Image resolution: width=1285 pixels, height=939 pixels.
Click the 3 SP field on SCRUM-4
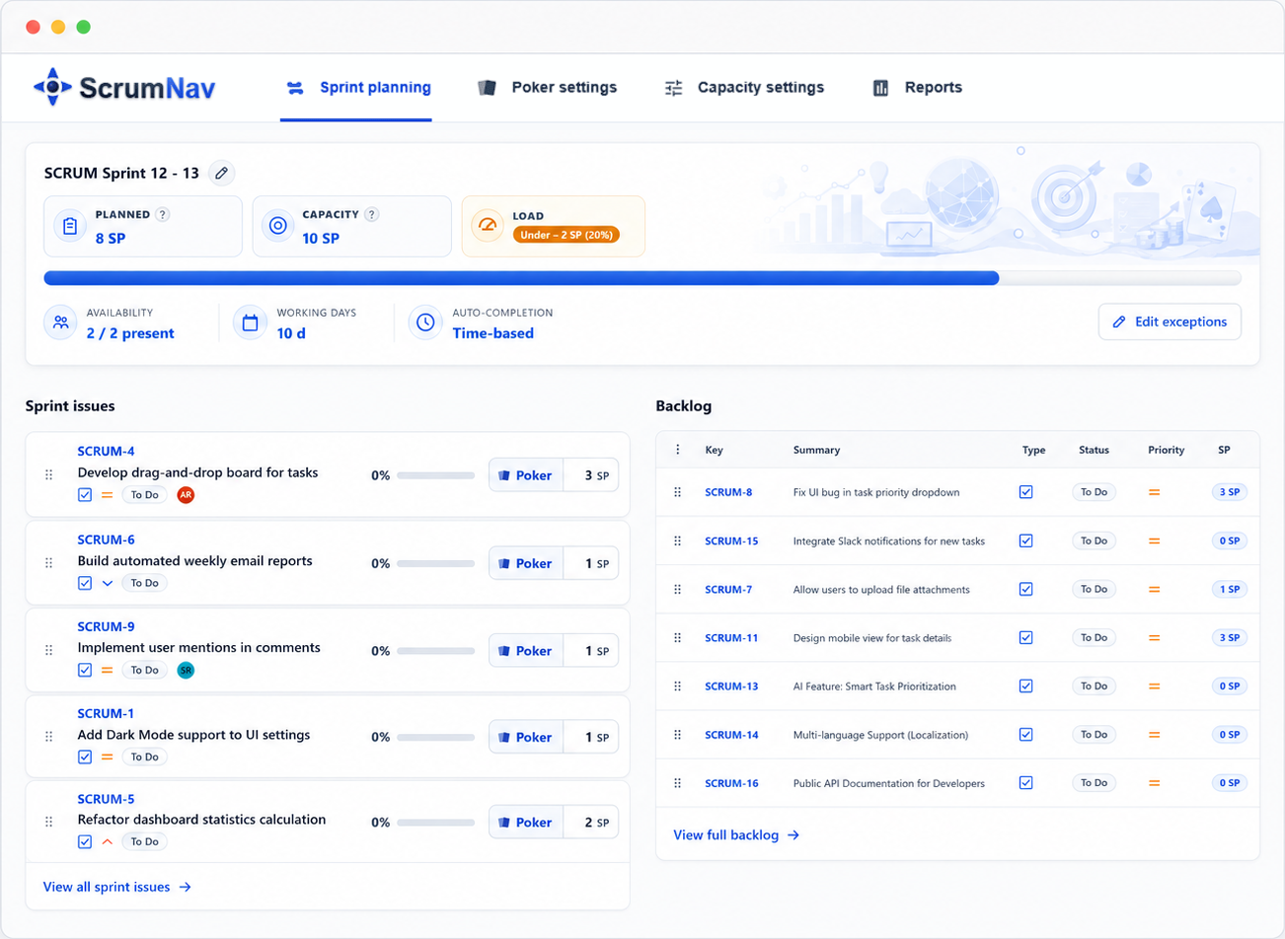pos(591,475)
